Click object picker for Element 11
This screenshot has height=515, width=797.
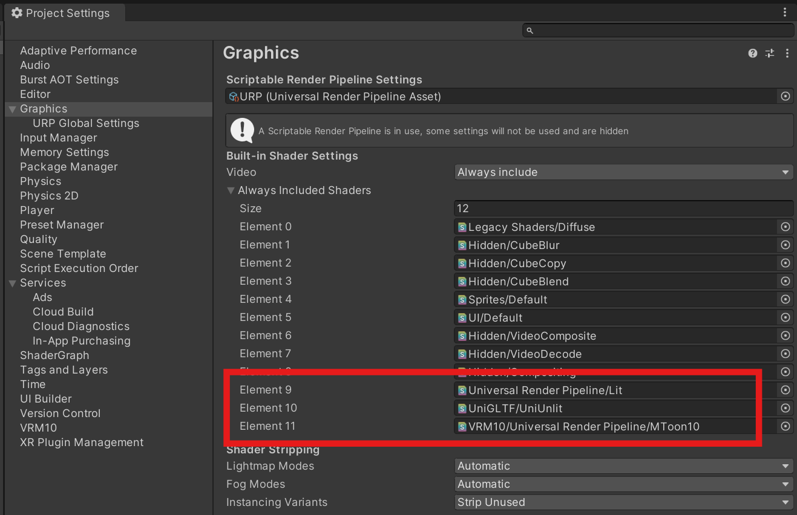(x=786, y=426)
